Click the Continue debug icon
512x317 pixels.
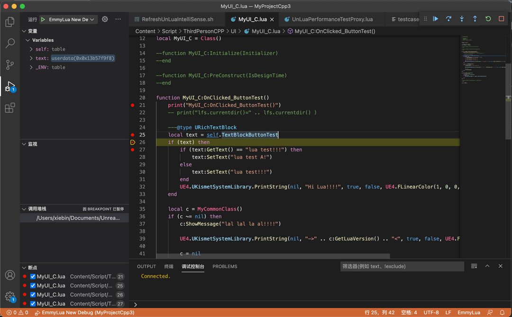tap(436, 18)
